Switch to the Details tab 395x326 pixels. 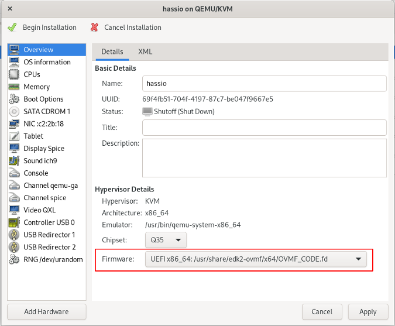point(112,52)
